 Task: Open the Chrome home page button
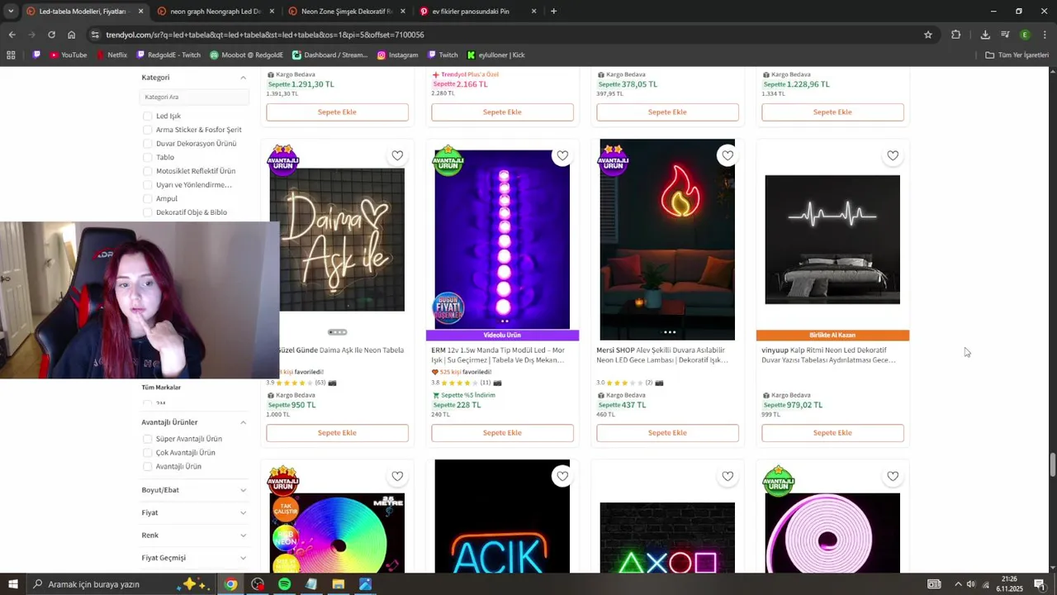click(72, 35)
